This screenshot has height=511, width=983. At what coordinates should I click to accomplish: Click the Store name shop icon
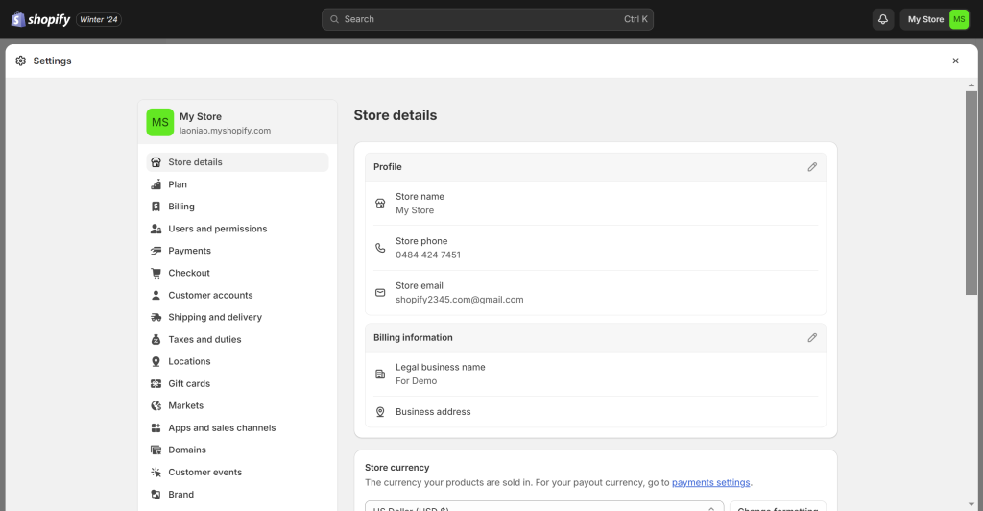point(380,203)
